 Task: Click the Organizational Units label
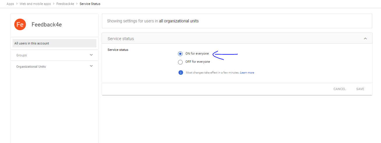click(x=31, y=67)
